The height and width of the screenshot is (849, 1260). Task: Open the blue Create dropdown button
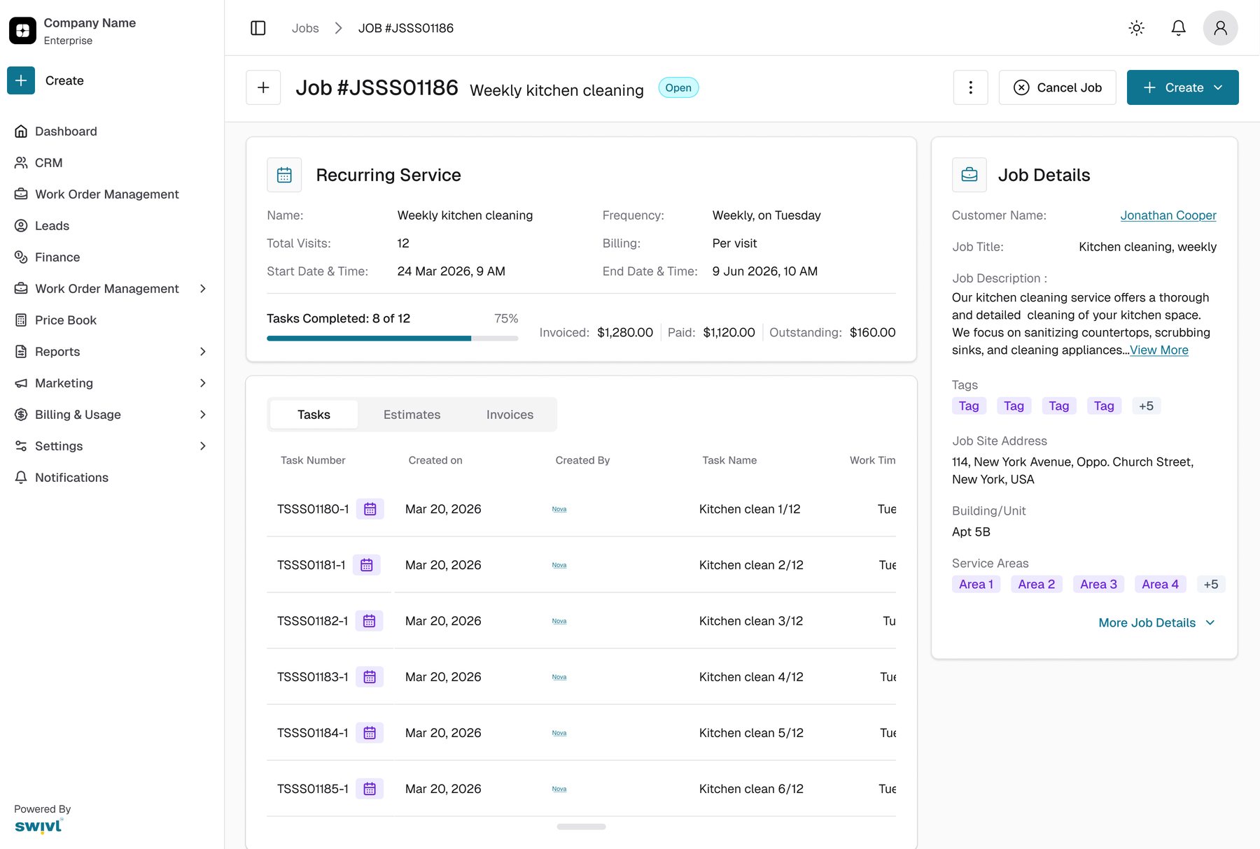[1182, 87]
